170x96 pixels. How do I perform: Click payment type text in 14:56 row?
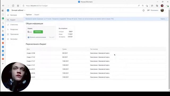(100, 53)
